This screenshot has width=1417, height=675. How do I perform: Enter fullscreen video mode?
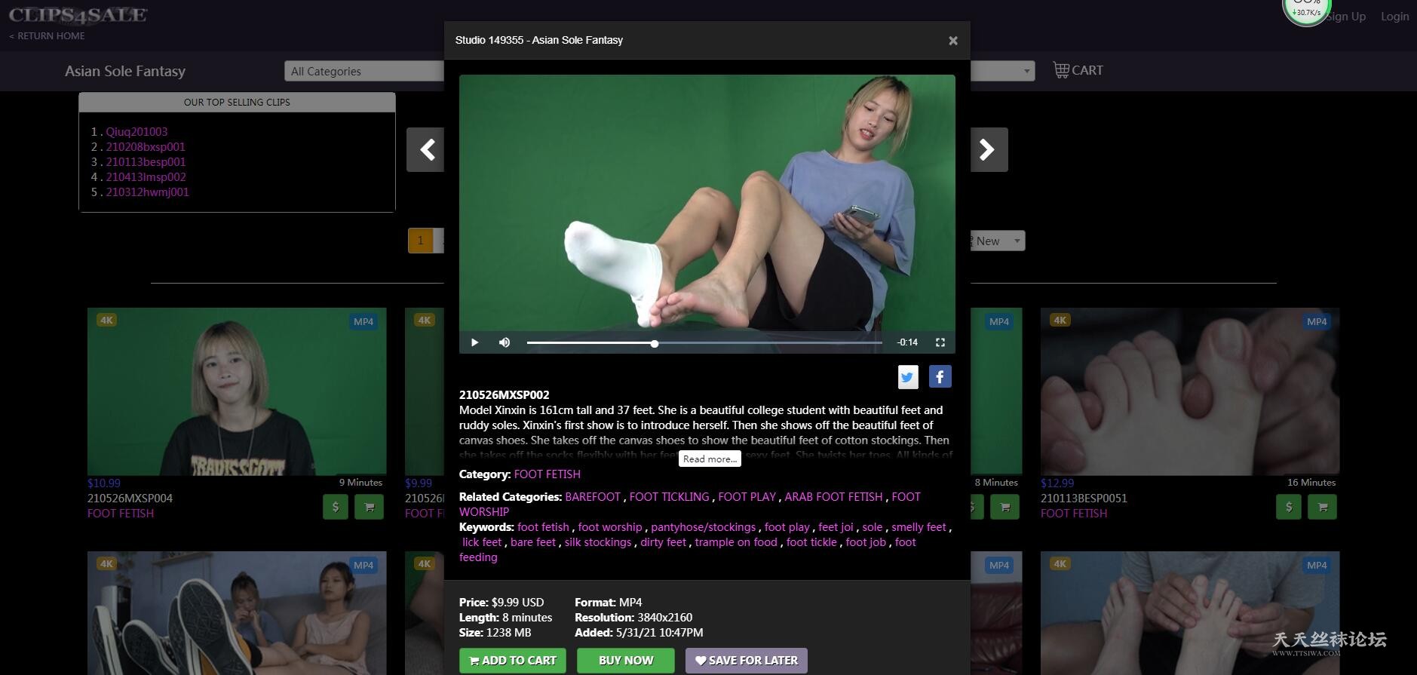pyautogui.click(x=940, y=342)
